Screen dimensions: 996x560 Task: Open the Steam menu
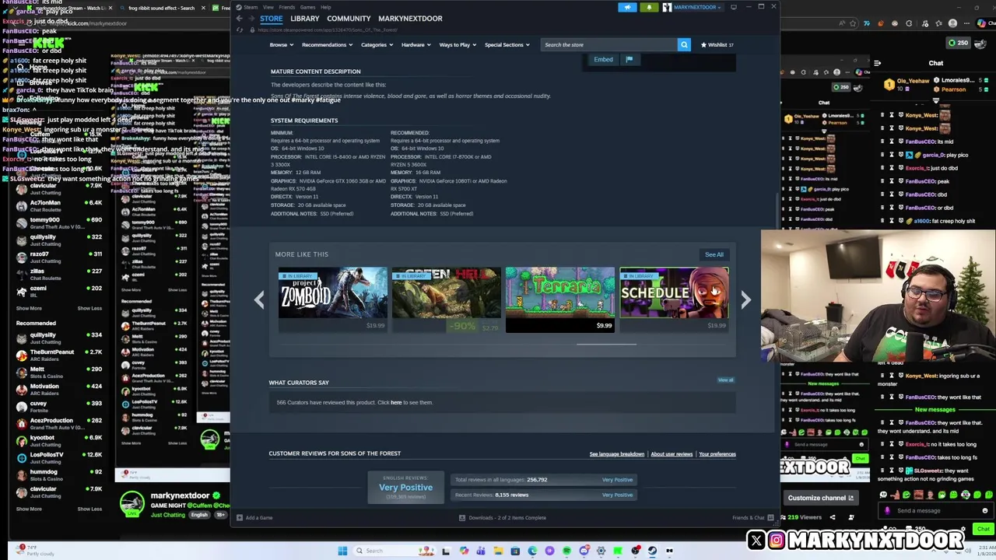click(251, 7)
